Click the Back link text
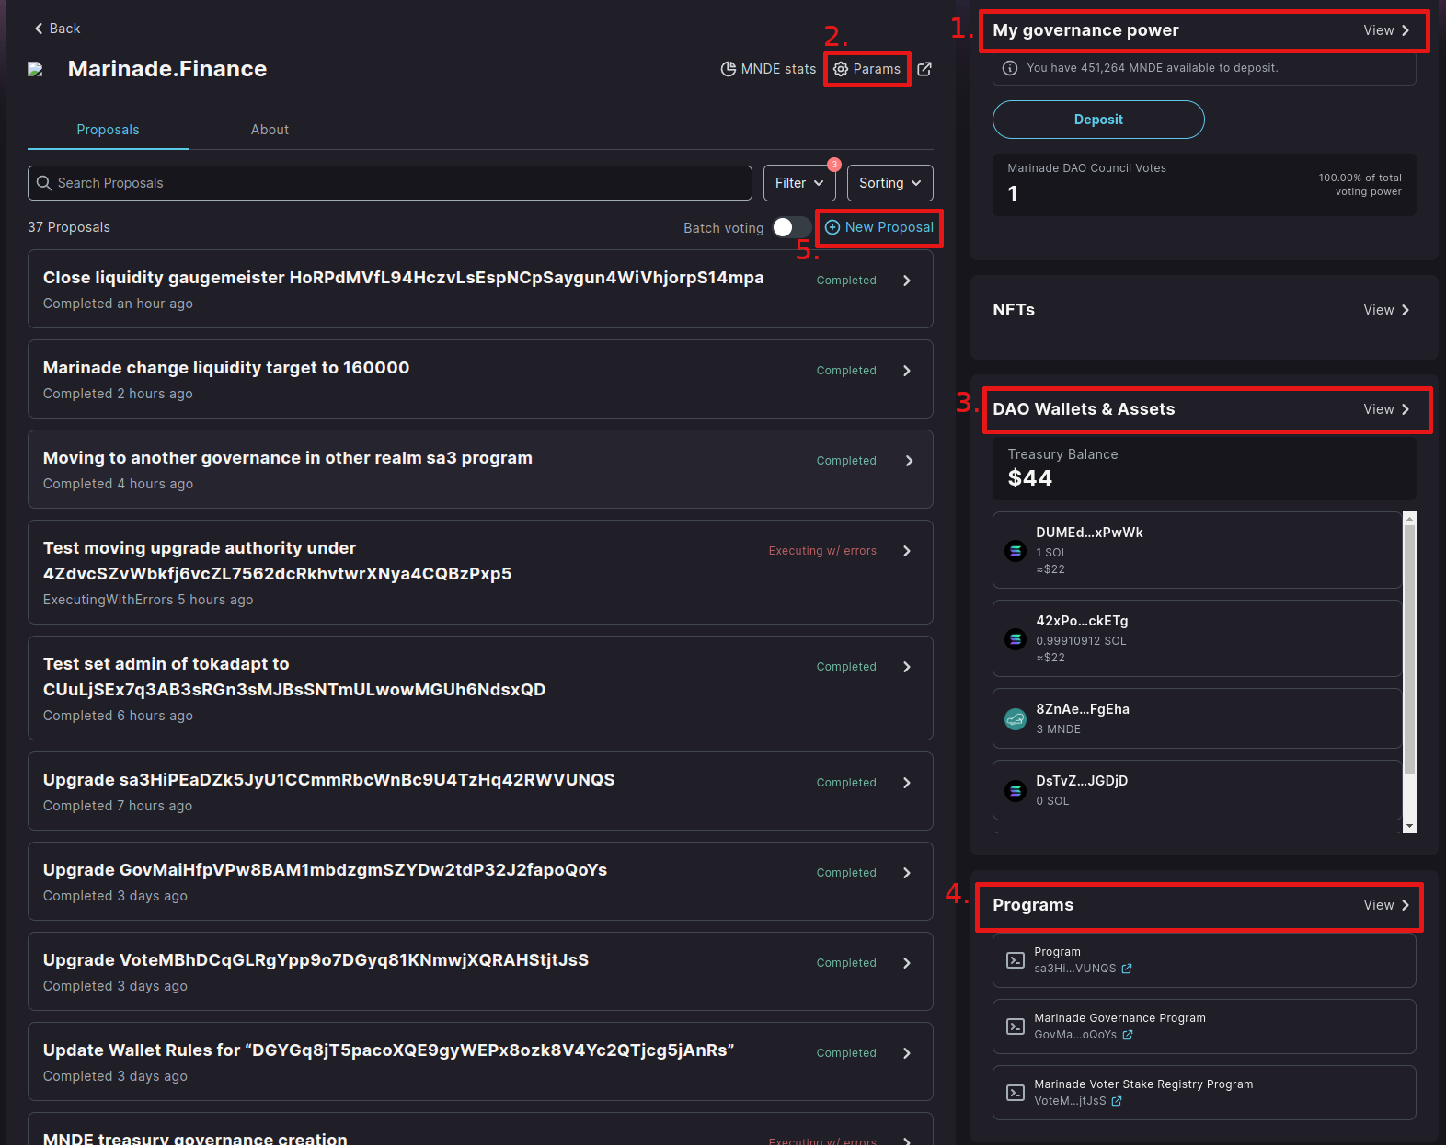 coord(64,29)
